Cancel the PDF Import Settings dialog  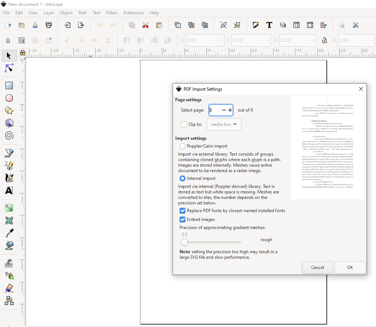point(317,268)
